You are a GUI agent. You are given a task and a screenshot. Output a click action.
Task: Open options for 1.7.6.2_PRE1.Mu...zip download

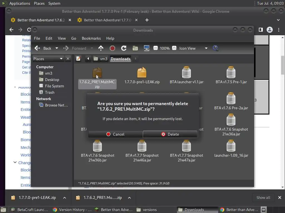[129, 198]
